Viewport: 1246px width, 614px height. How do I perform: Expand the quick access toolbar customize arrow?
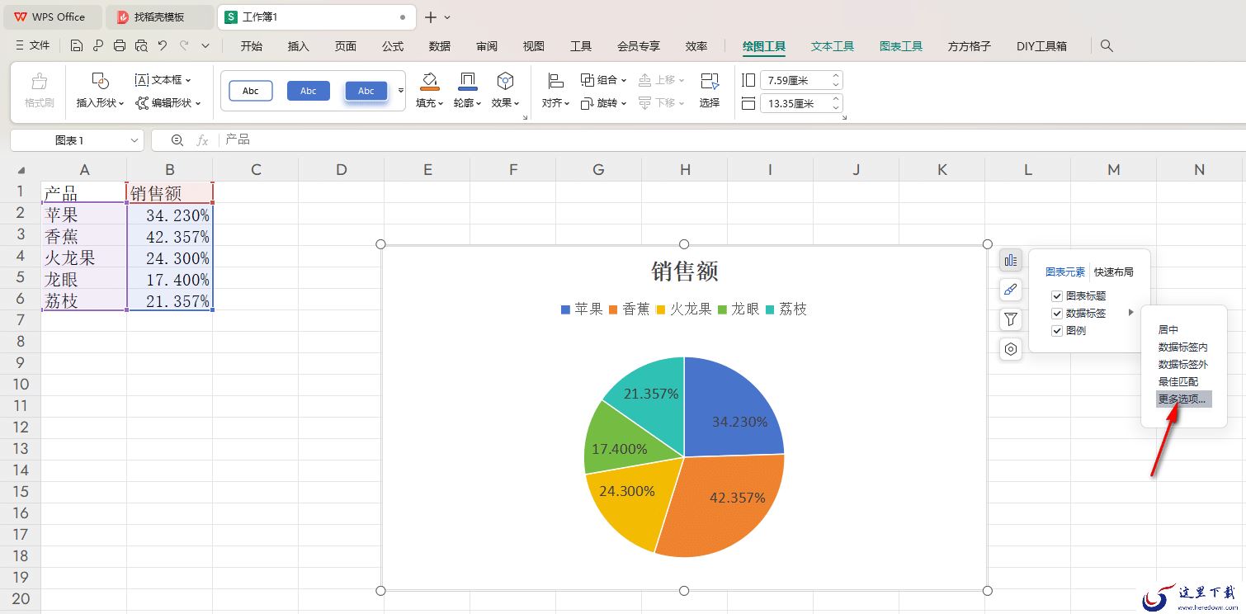205,46
